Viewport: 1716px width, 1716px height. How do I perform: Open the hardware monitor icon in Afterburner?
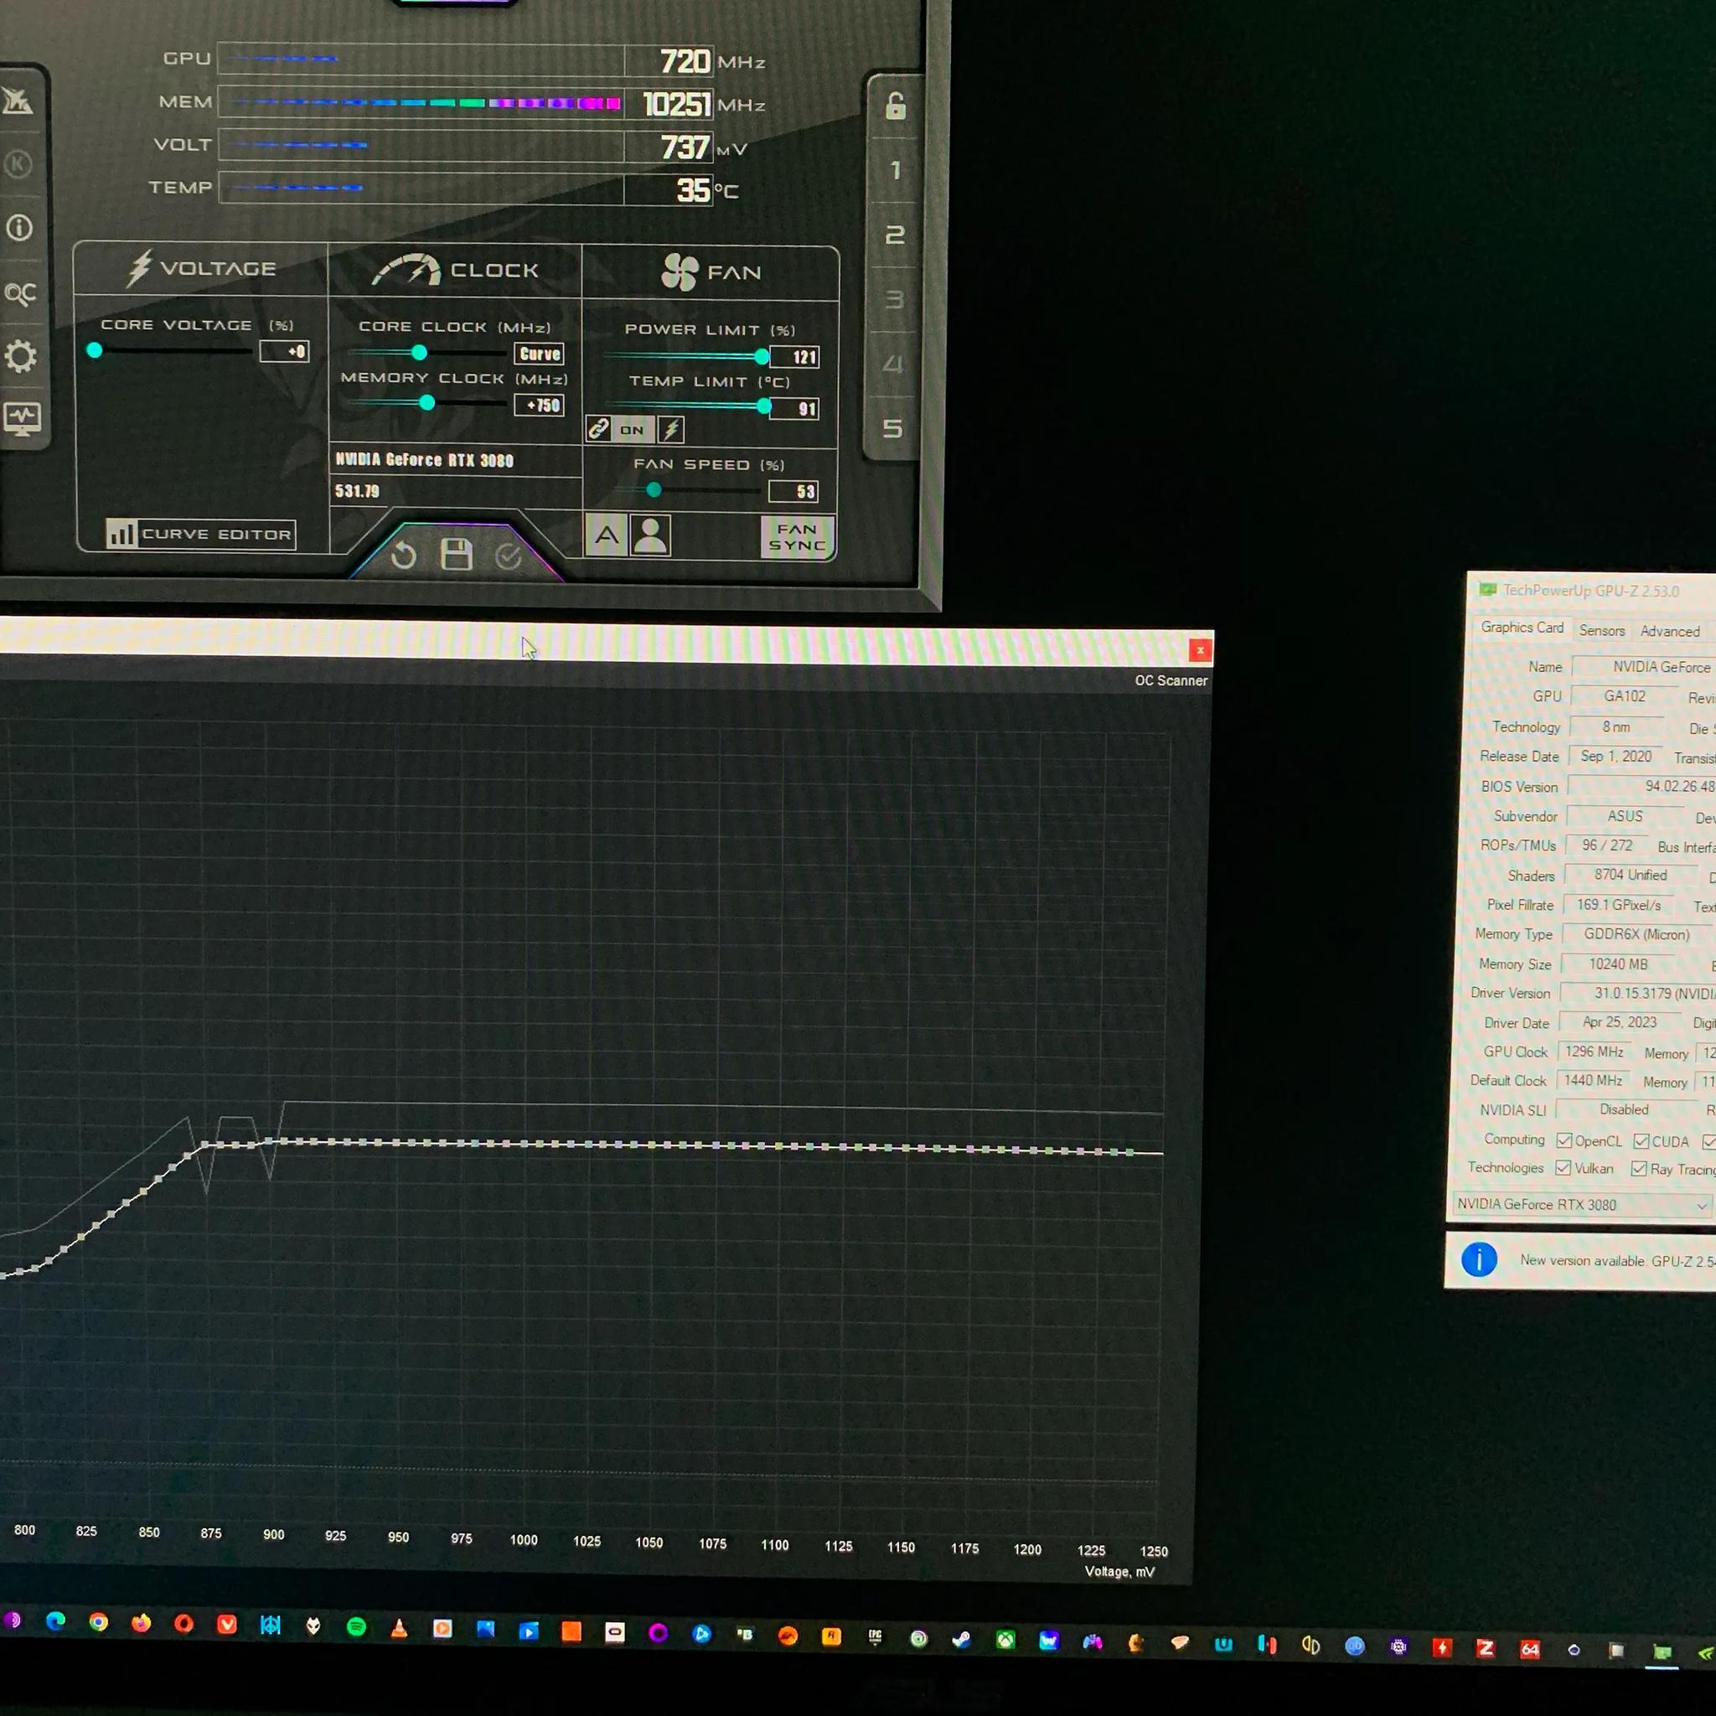pos(21,418)
